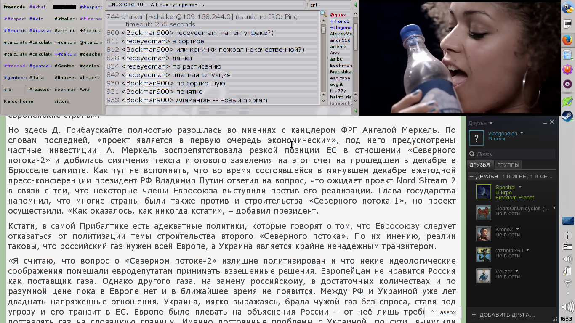Image resolution: width=575 pixels, height=323 pixels.
Task: Open the workspace pager thumbnail in the dock
Action: click(x=567, y=221)
